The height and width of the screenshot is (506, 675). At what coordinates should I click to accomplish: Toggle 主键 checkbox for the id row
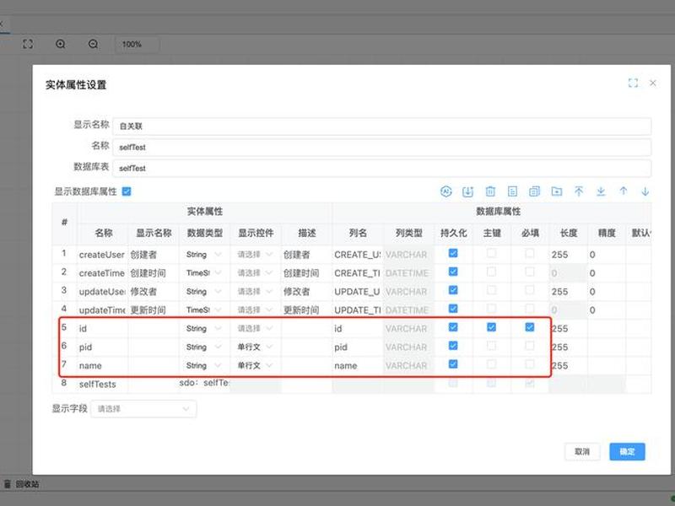pyautogui.click(x=491, y=327)
